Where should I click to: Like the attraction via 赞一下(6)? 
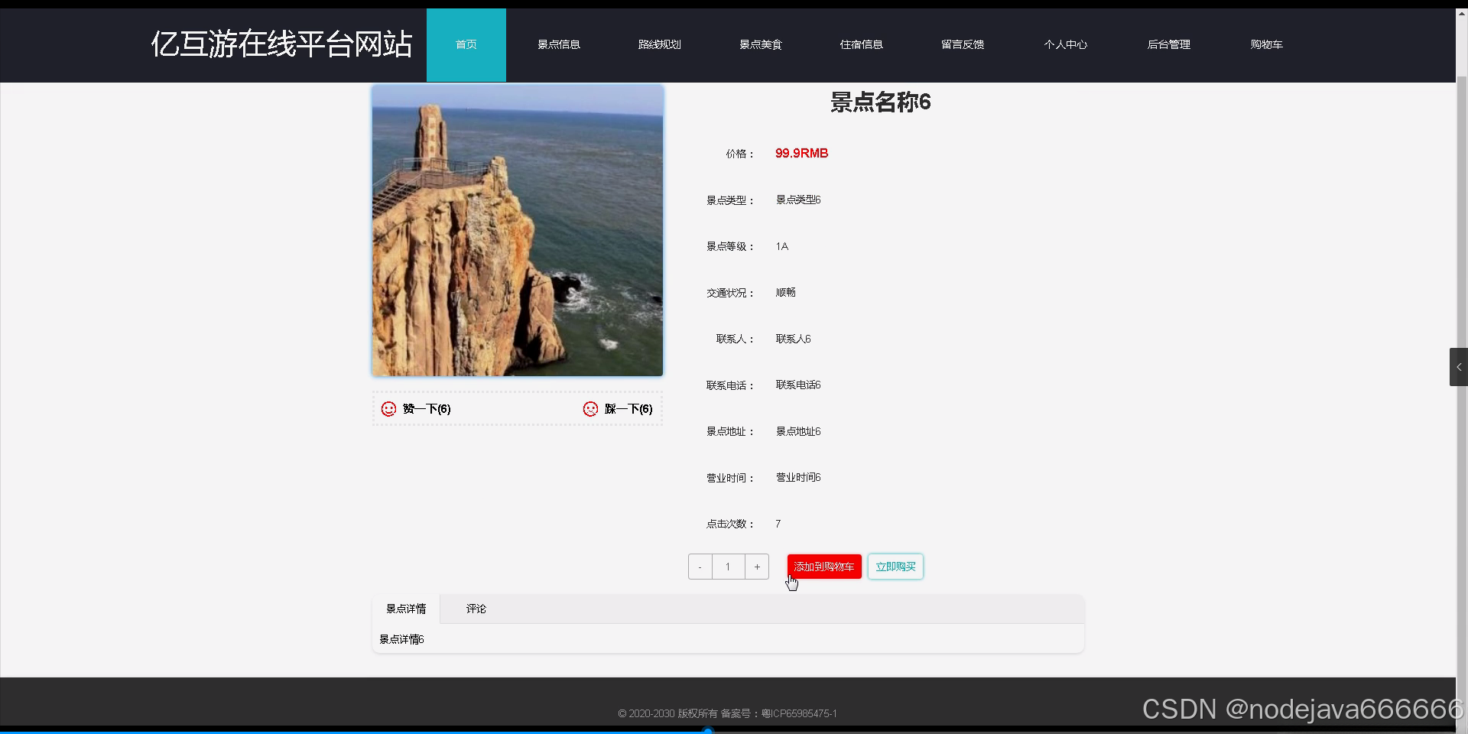click(427, 409)
